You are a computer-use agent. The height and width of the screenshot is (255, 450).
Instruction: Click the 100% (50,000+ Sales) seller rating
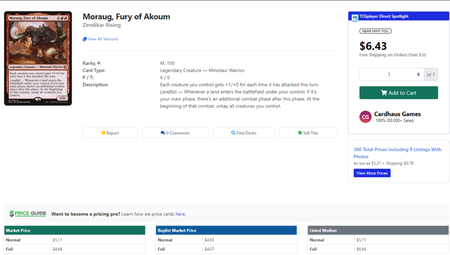[x=395, y=120]
